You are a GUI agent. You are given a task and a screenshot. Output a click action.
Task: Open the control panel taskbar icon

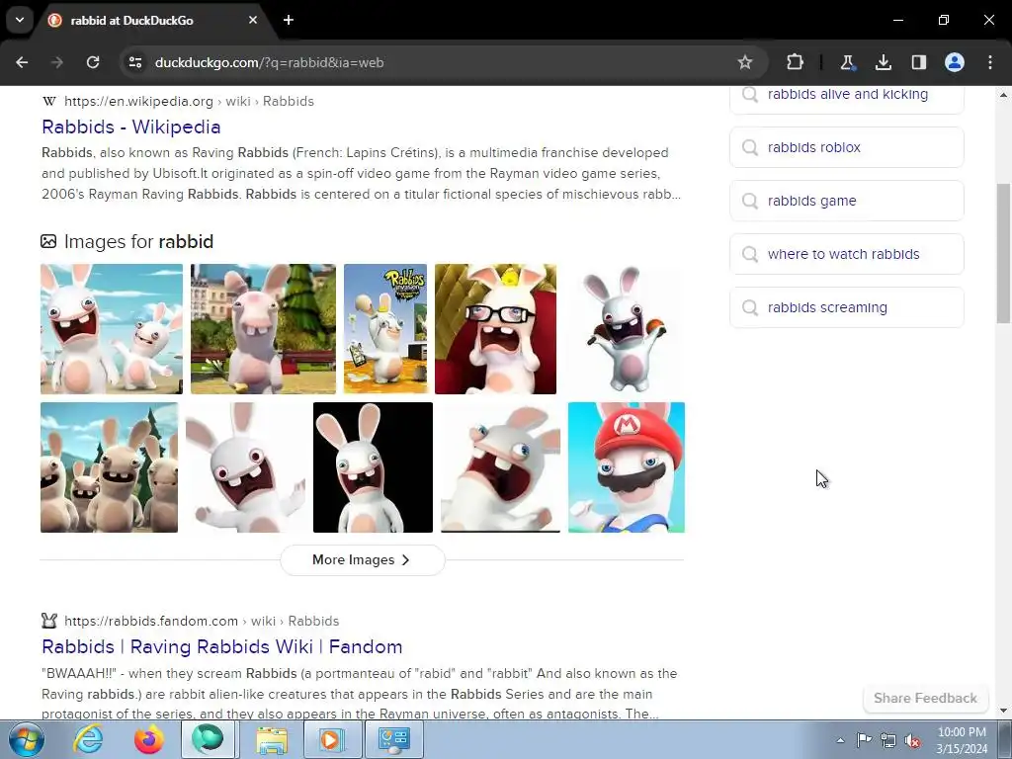pyautogui.click(x=393, y=739)
